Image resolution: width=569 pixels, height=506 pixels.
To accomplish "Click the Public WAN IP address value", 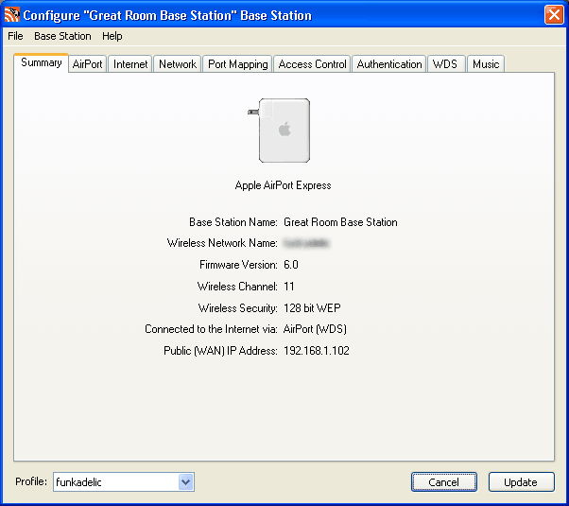I will coord(317,351).
